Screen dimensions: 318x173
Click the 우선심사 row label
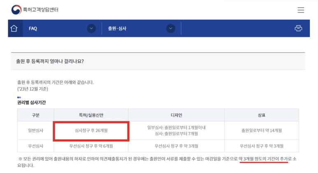(36, 146)
